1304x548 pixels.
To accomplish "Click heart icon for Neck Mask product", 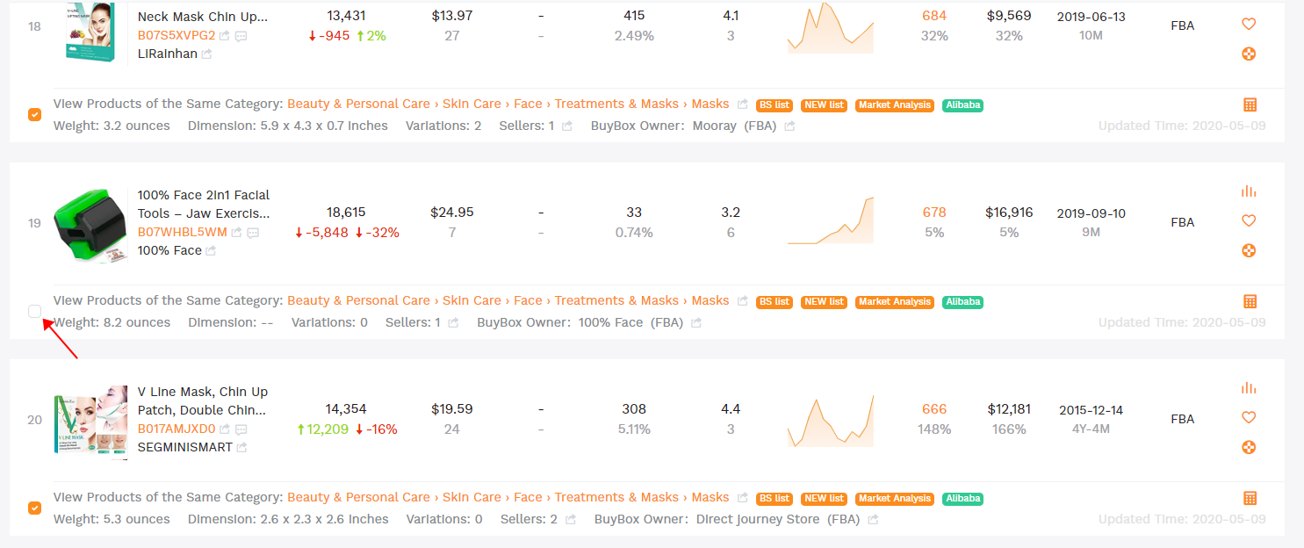I will point(1249,24).
